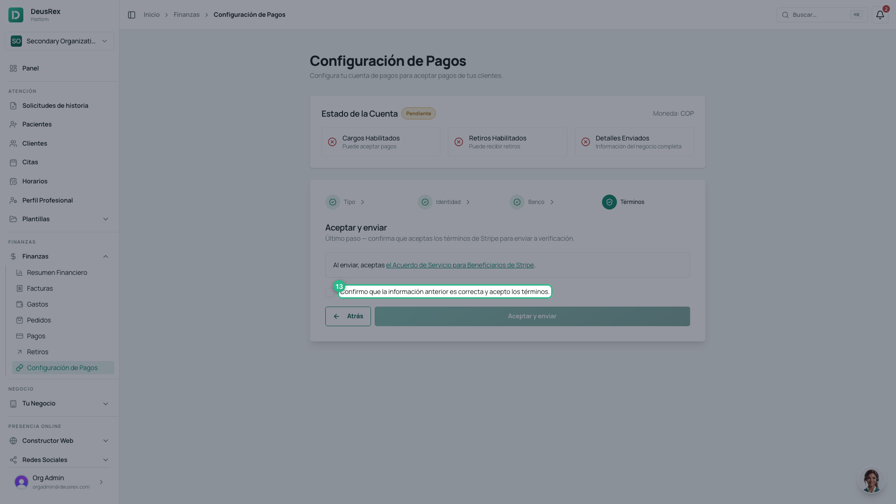Go to the Tipo step check icon
This screenshot has width=896, height=504.
(333, 202)
